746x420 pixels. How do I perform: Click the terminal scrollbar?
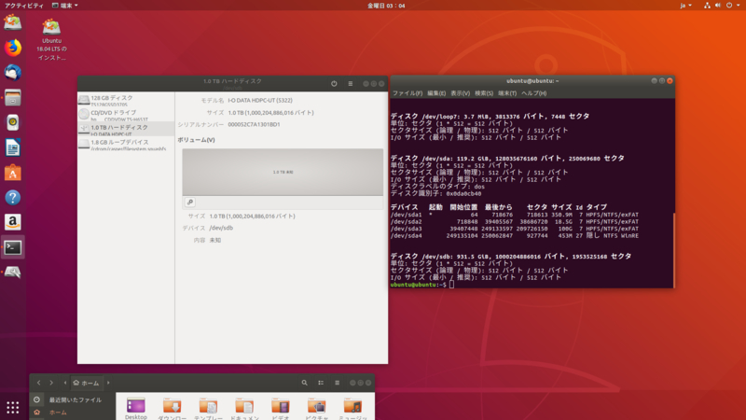(673, 250)
